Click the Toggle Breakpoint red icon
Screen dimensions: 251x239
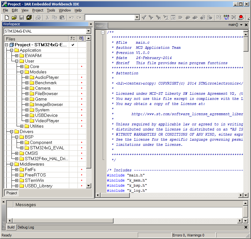(x=241, y=18)
